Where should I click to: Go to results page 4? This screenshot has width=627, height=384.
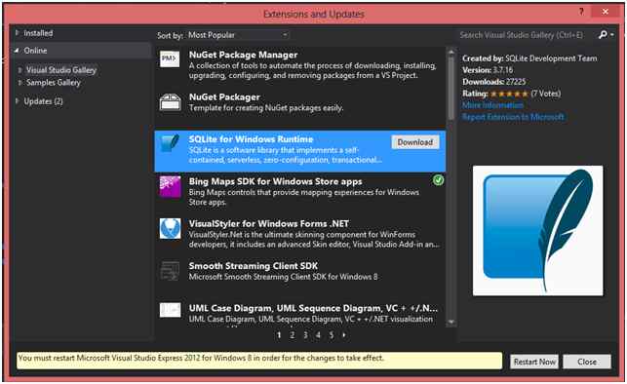(318, 335)
